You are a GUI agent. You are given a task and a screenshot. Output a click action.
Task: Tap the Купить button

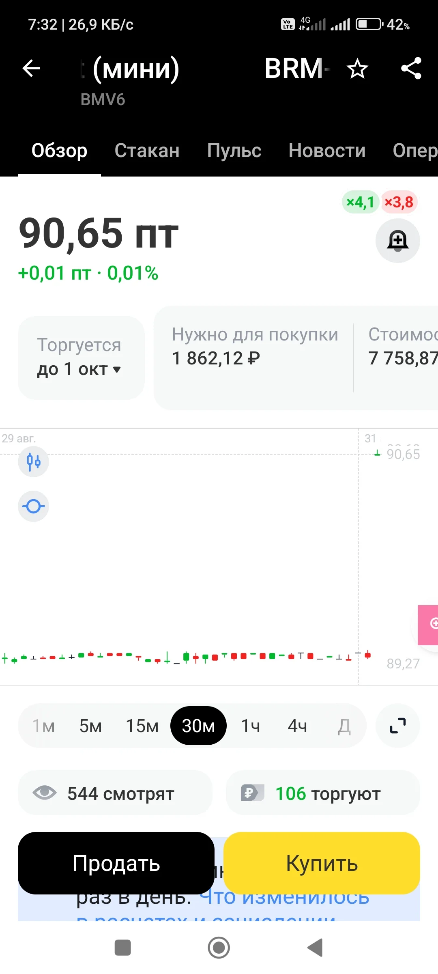tap(322, 863)
